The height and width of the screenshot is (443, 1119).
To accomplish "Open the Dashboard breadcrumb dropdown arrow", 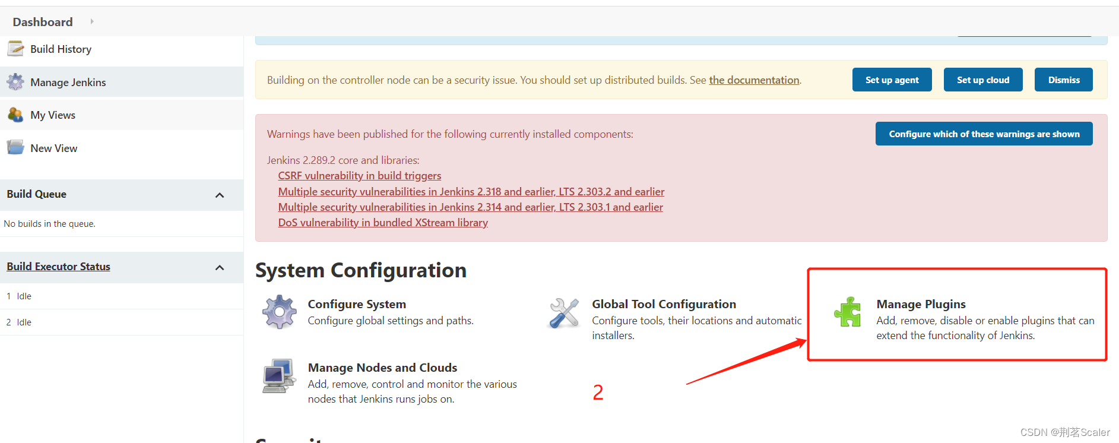I will 92,21.
